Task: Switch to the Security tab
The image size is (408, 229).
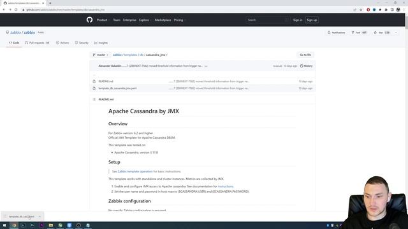Action: (x=82, y=43)
